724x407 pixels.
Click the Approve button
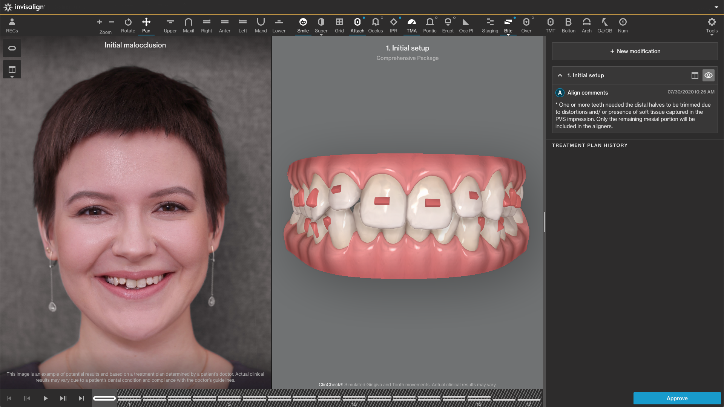click(x=677, y=398)
